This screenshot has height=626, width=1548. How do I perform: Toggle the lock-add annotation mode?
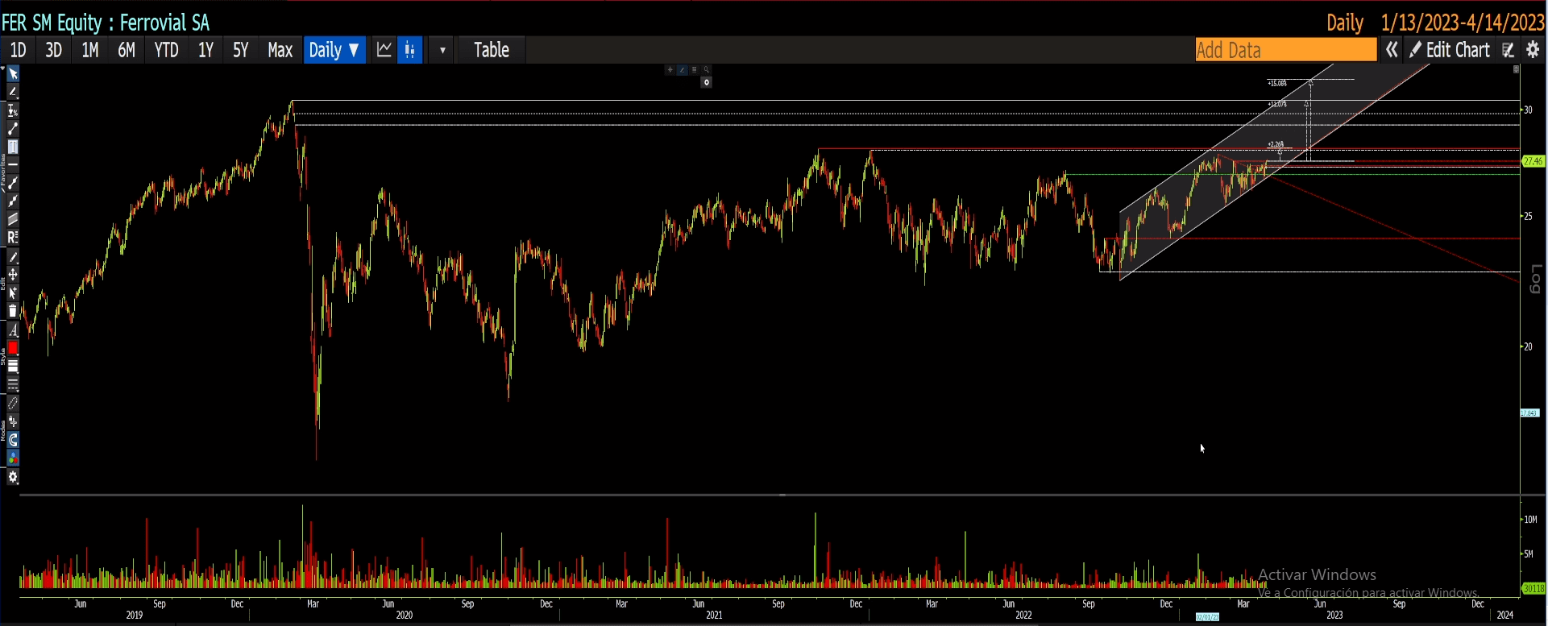pyautogui.click(x=13, y=422)
